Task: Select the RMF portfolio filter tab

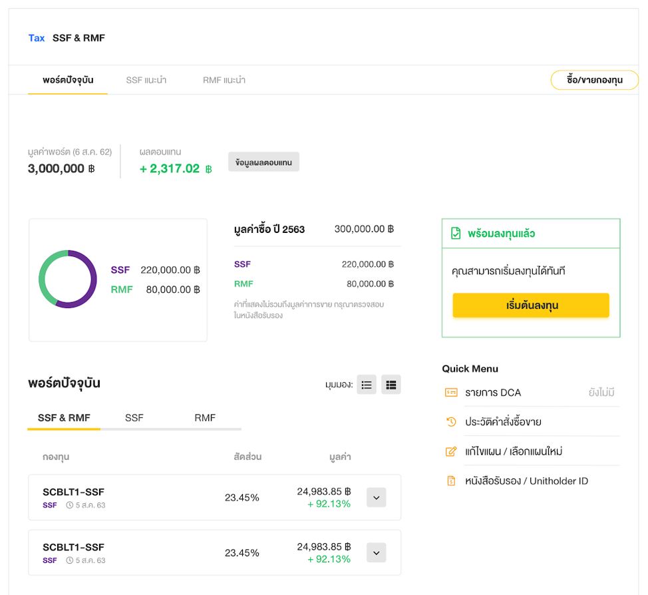Action: 205,418
